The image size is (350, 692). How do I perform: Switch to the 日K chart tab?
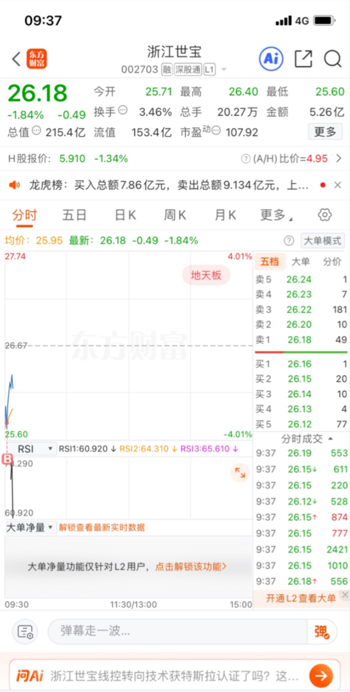pyautogui.click(x=125, y=215)
